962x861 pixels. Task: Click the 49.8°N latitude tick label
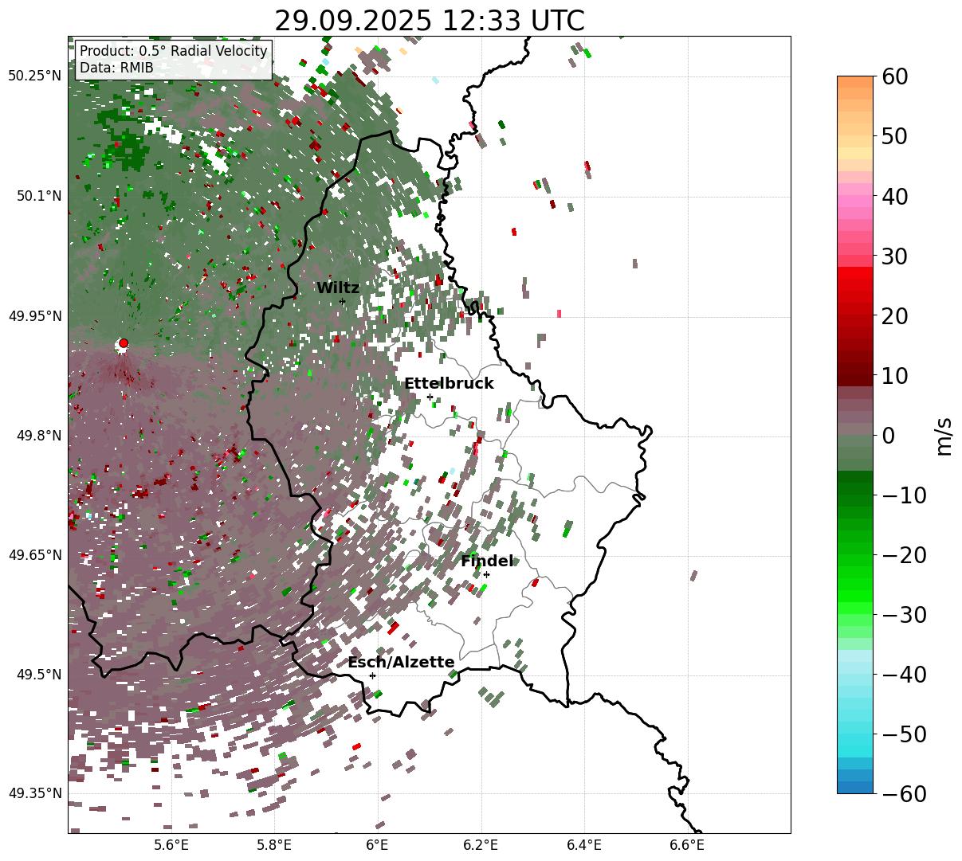point(38,436)
